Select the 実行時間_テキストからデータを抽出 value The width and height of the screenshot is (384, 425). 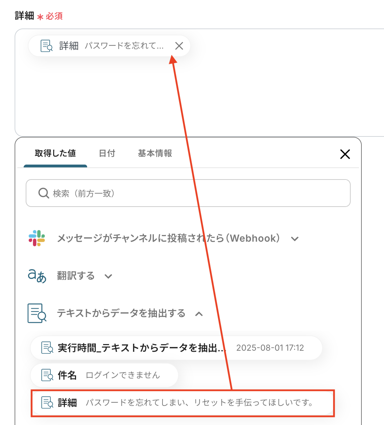click(176, 348)
